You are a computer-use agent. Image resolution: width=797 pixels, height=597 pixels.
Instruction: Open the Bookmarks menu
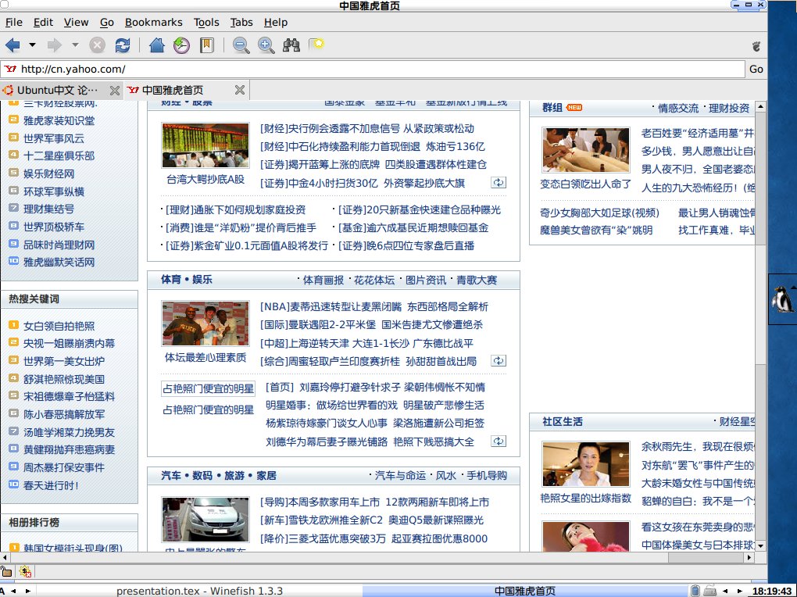pos(153,23)
